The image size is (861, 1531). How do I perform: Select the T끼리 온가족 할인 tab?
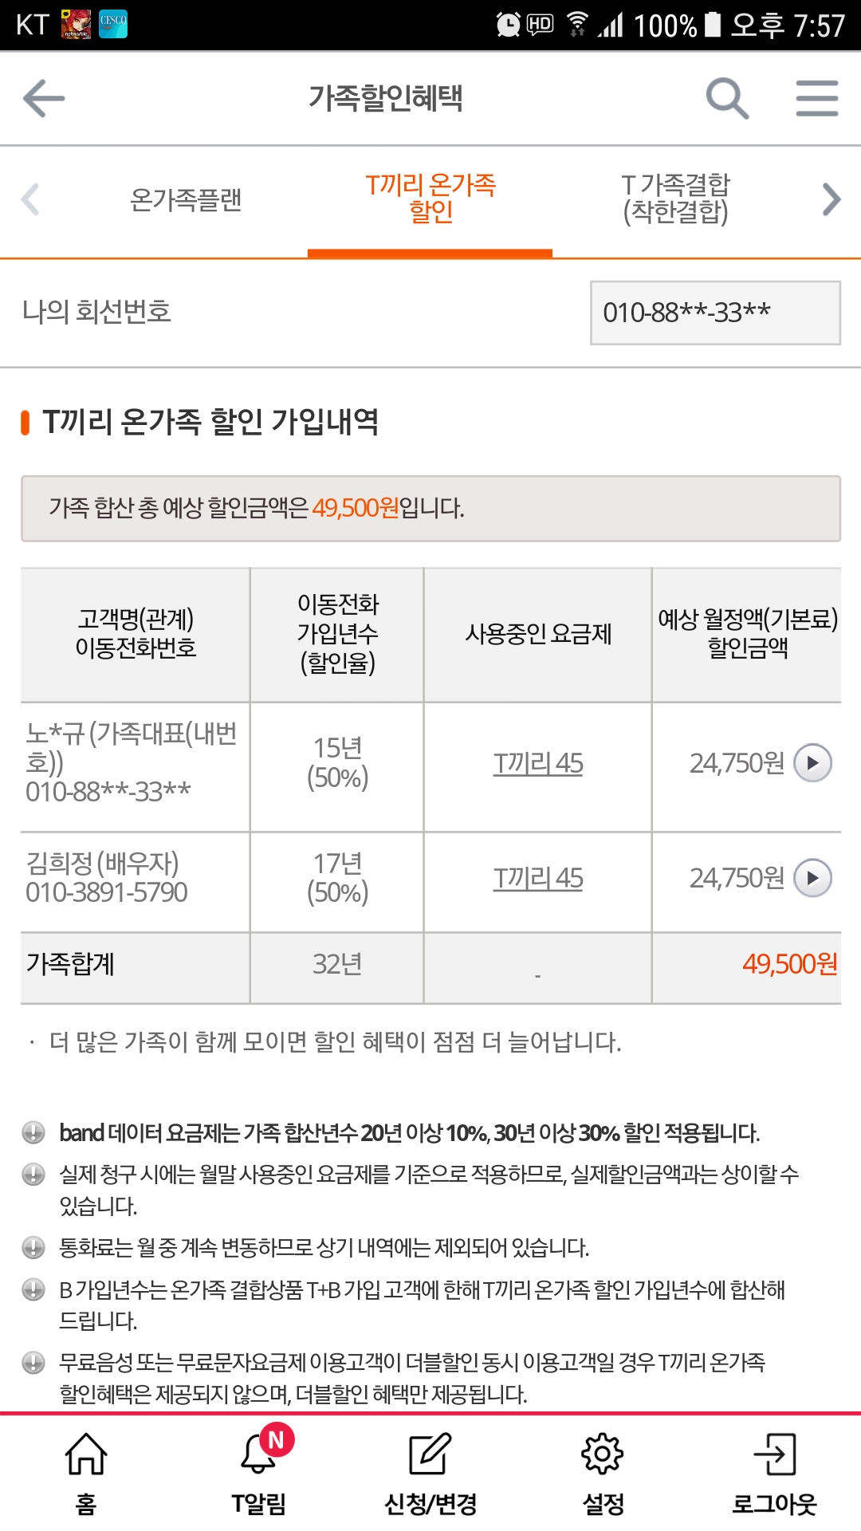[x=431, y=199]
